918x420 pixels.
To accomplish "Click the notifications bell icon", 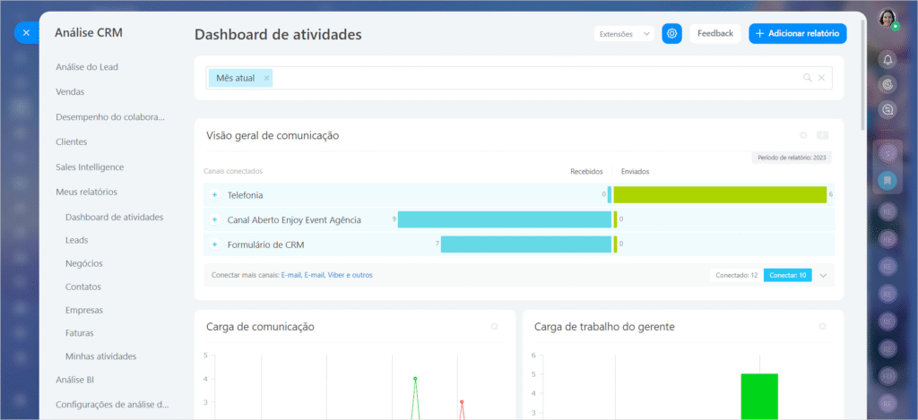I will [x=888, y=59].
